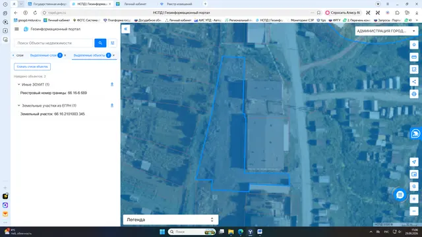This screenshot has width=422, height=237.
Task: Open the weather widget in taskbar
Action: pos(18,232)
